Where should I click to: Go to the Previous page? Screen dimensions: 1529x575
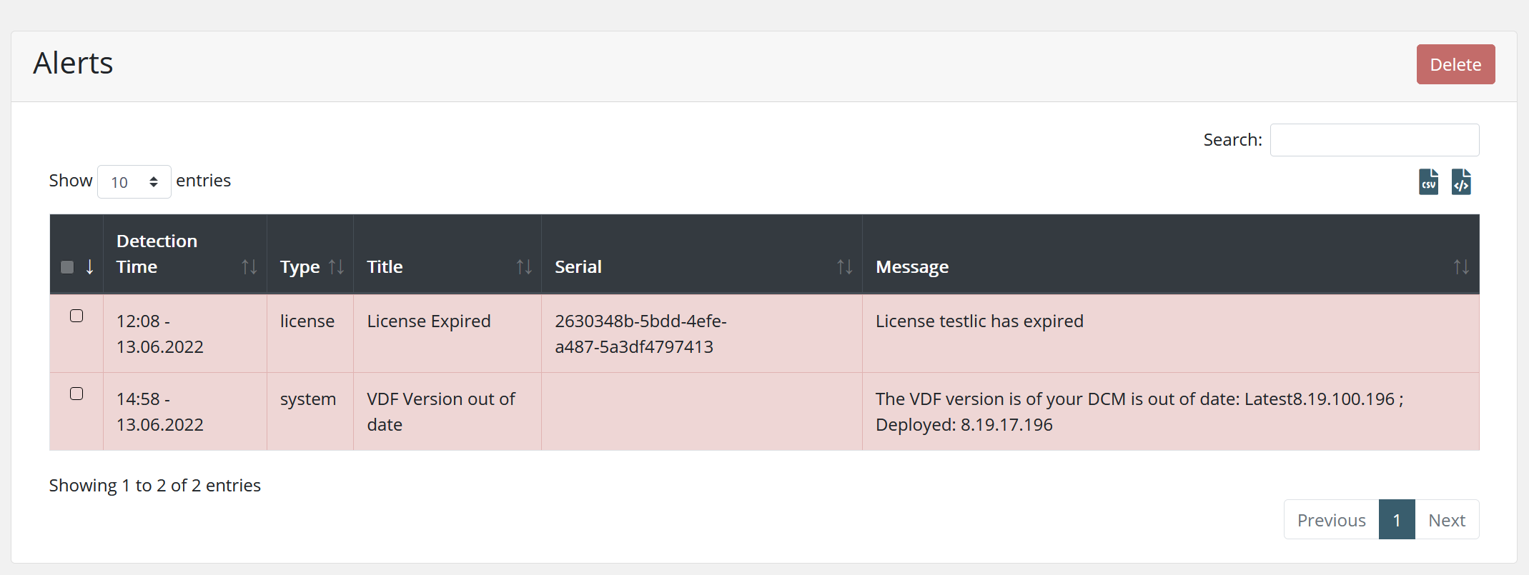[1331, 520]
